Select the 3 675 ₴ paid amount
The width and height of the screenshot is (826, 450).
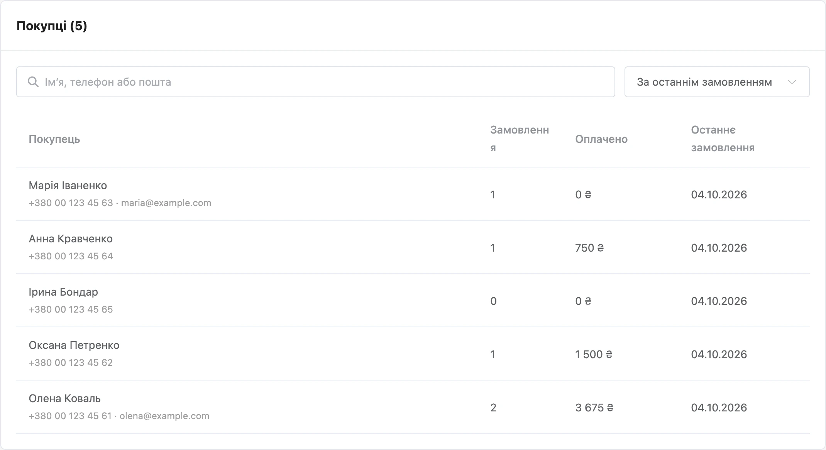pos(594,408)
